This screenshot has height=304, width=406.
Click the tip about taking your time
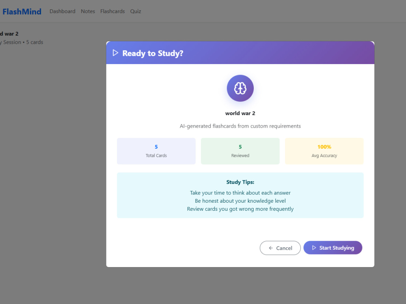240,193
